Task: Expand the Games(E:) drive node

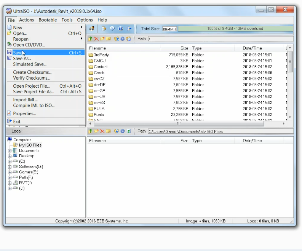Action: point(10,172)
